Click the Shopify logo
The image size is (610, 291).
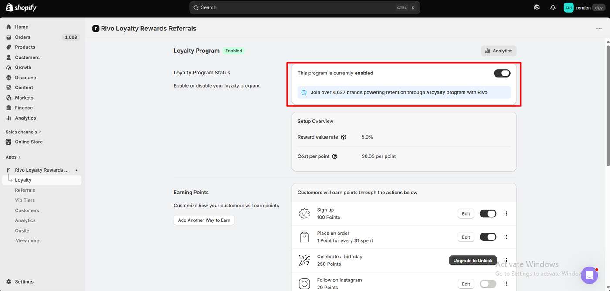[21, 7]
